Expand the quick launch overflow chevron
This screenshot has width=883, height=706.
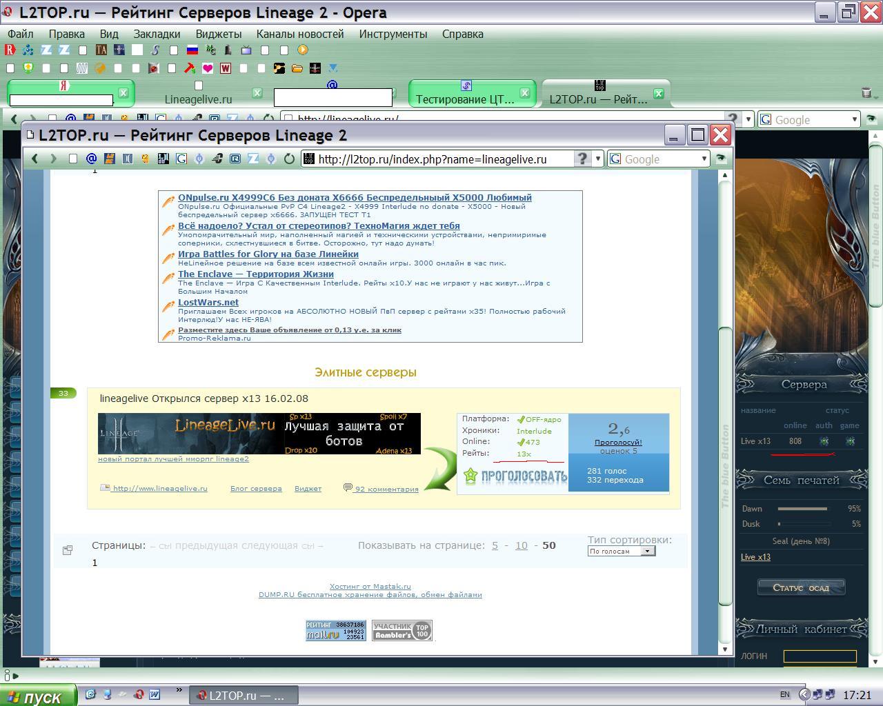coord(179,690)
